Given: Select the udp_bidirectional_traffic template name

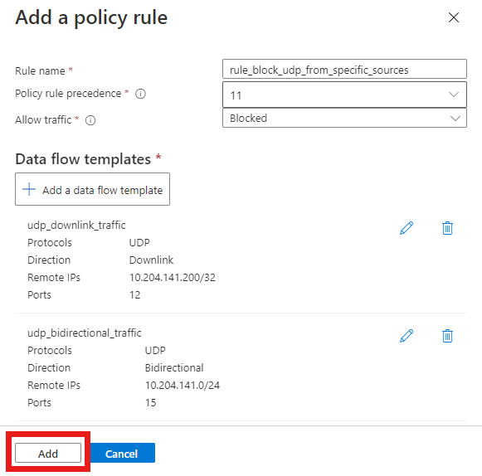Looking at the screenshot, I should click(85, 333).
